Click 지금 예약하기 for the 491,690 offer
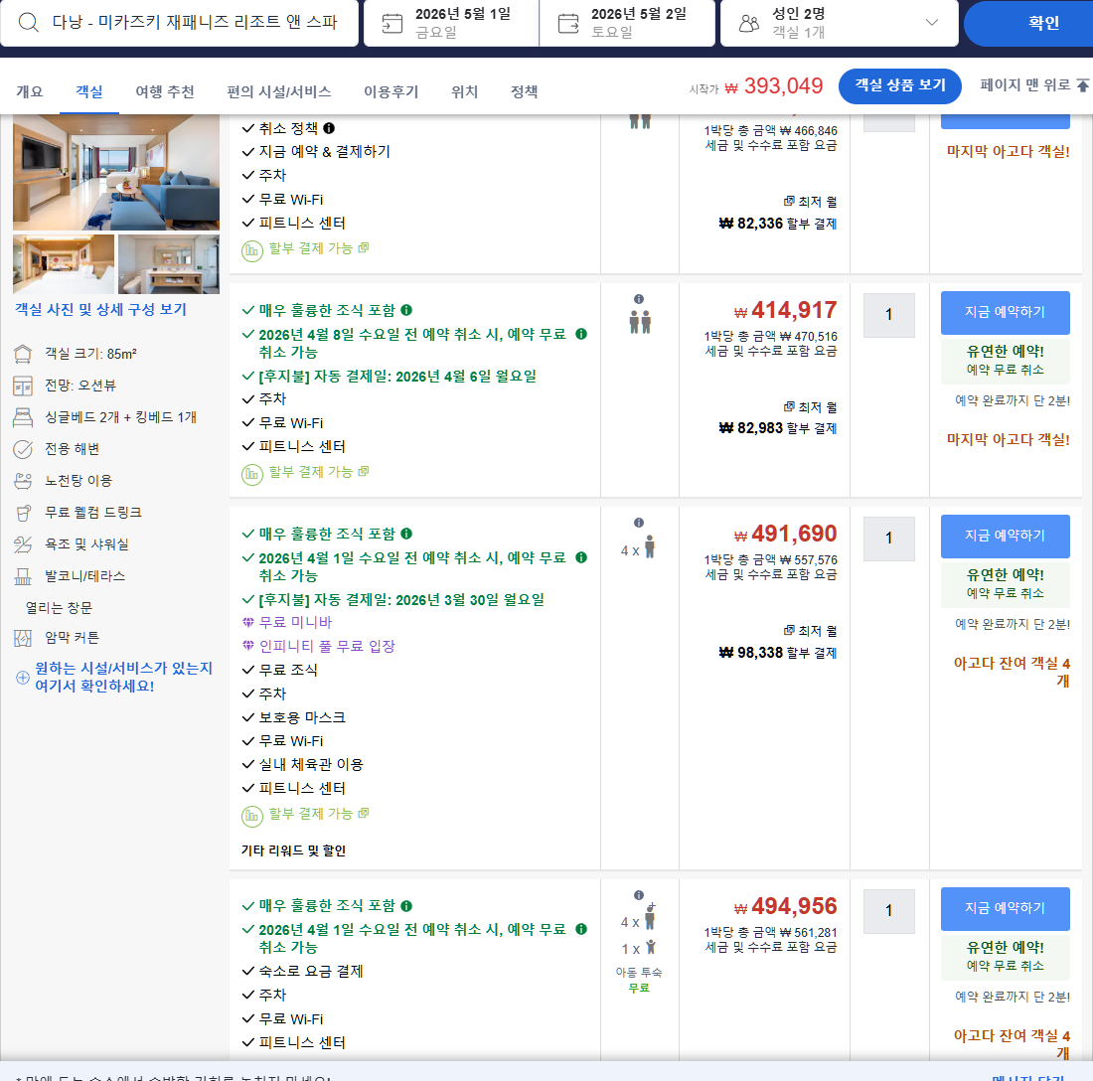 click(1006, 536)
